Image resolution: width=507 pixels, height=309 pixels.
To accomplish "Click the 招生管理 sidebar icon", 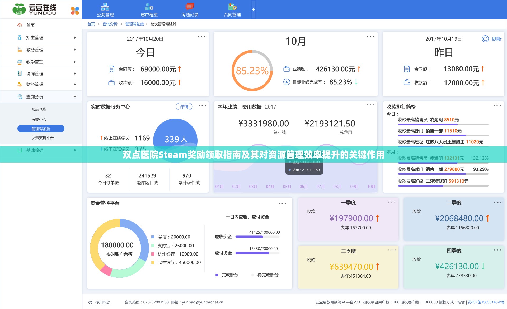I will 20,37.
